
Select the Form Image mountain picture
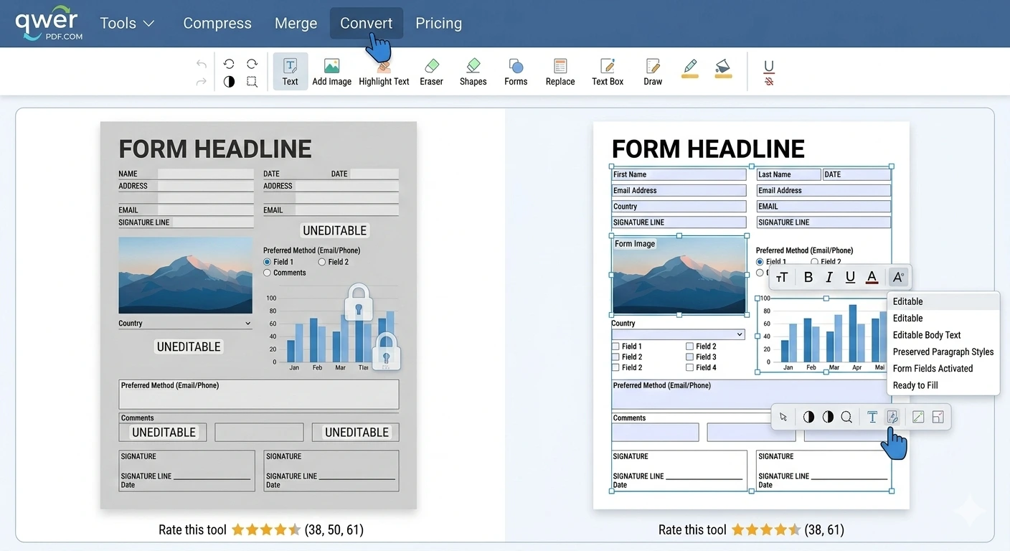pyautogui.click(x=679, y=275)
